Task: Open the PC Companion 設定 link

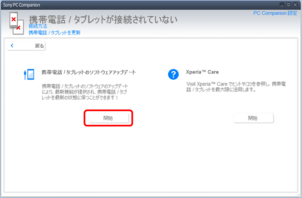Action: [x=275, y=13]
